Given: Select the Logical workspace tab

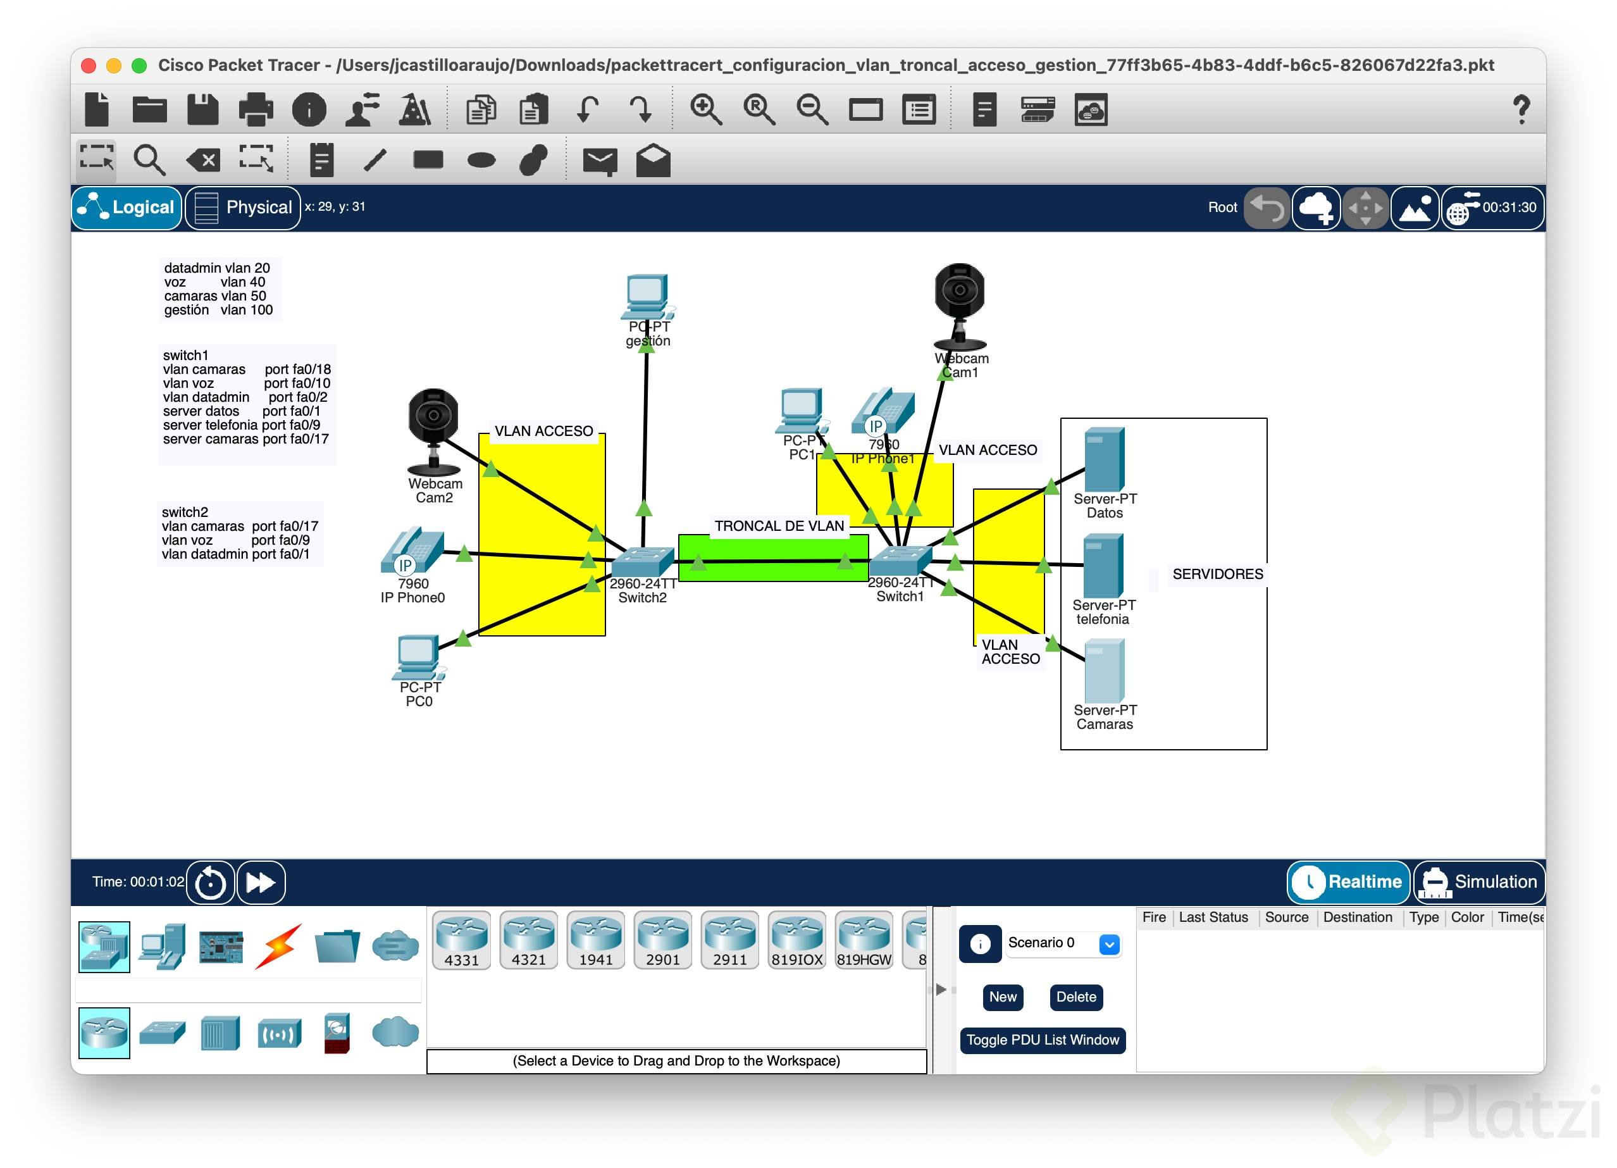Looking at the screenshot, I should click(127, 208).
